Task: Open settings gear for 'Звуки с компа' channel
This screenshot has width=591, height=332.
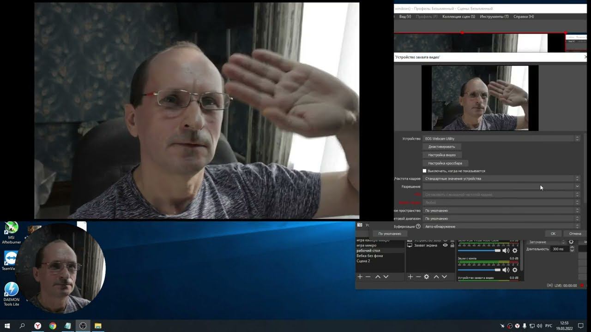Action: pos(515,270)
